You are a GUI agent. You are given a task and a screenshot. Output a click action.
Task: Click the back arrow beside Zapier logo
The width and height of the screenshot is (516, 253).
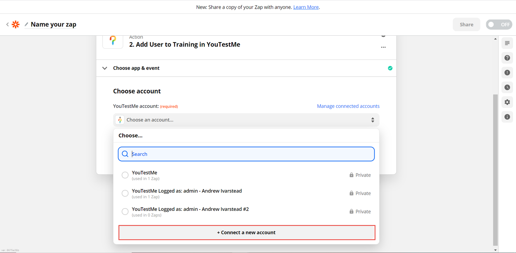(x=7, y=24)
